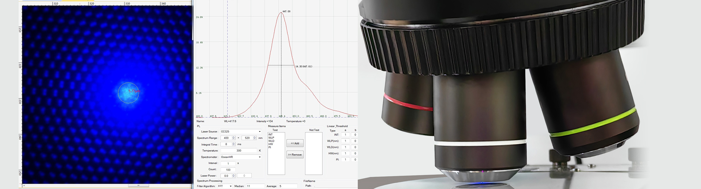Viewport: 701px width, 189px height.
Task: Click the Median input field
Action: coord(255,186)
